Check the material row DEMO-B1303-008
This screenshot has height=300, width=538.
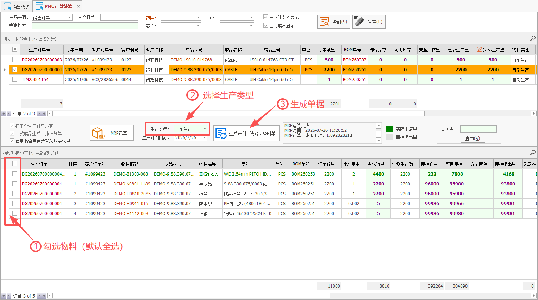coord(15,174)
